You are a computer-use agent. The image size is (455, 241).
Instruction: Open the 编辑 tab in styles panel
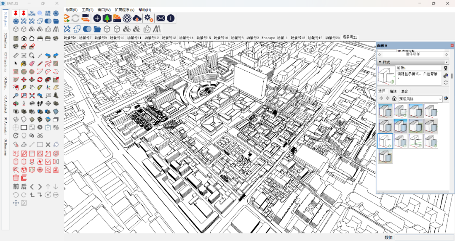click(x=393, y=91)
